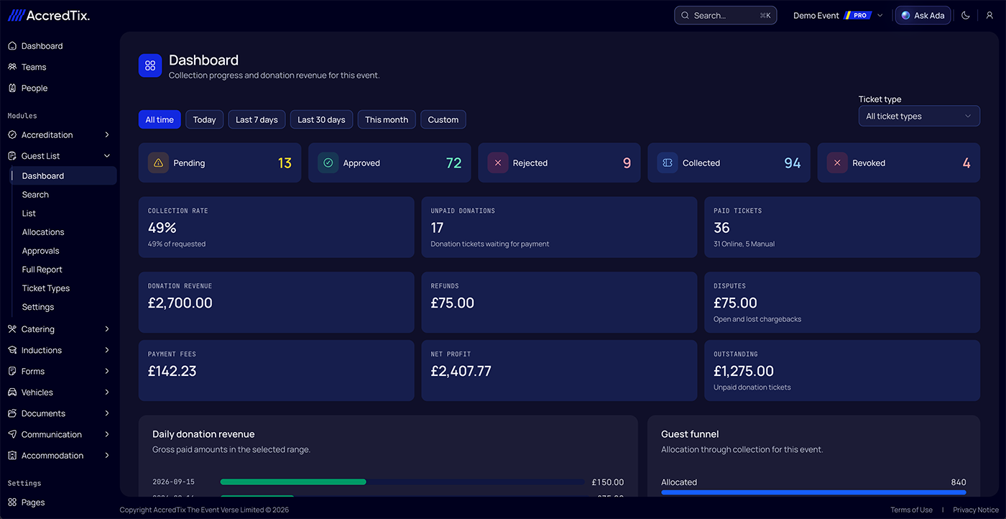The width and height of the screenshot is (1006, 519).
Task: Click the AccredTix logo
Action: click(x=48, y=15)
